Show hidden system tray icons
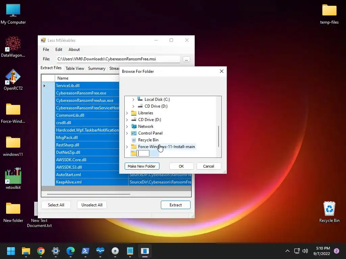The image size is (346, 259). [288, 251]
